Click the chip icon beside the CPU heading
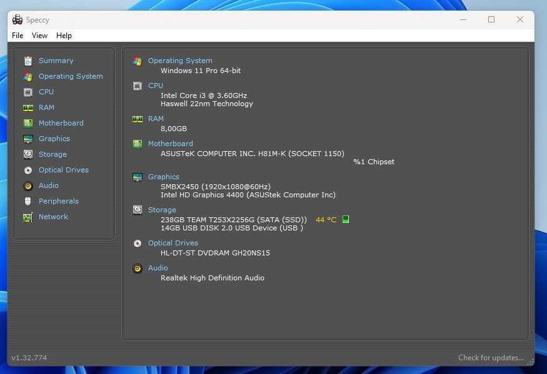This screenshot has width=547, height=374. 138,86
